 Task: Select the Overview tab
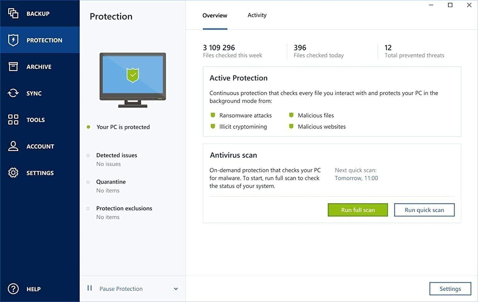coord(215,15)
